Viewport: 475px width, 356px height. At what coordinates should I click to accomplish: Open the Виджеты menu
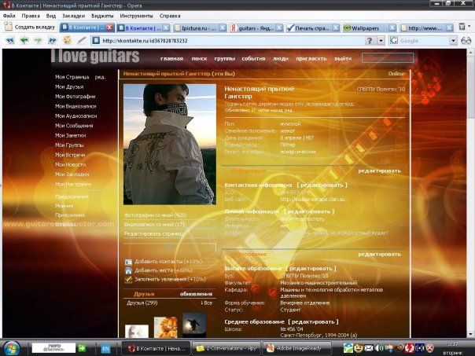pyautogui.click(x=102, y=16)
